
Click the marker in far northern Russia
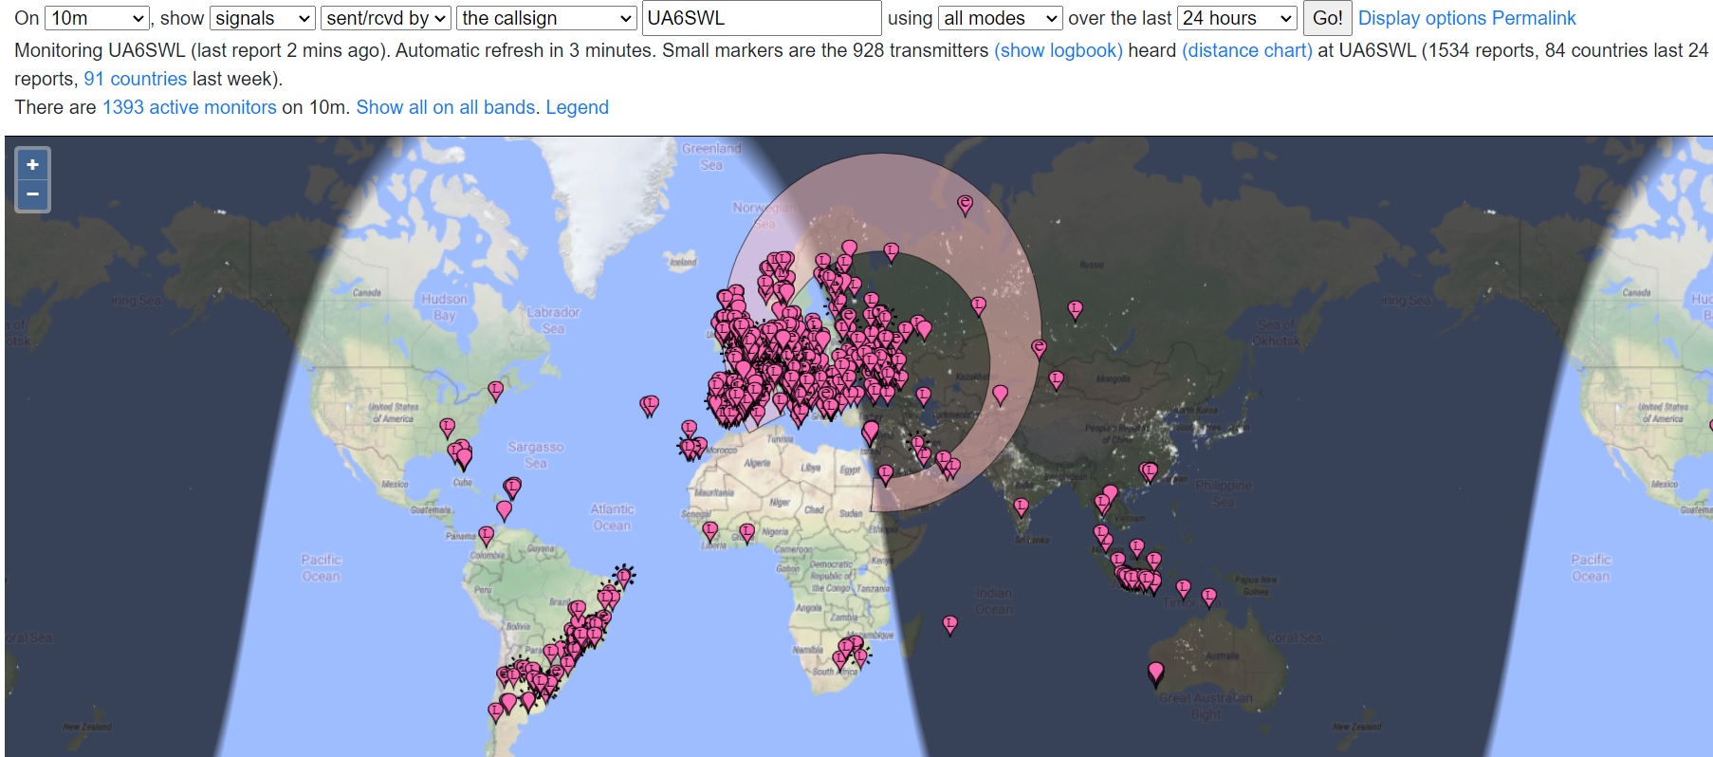[965, 205]
